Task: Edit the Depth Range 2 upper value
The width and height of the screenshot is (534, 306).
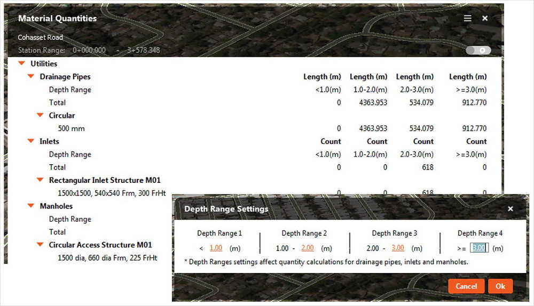Action: (308, 248)
